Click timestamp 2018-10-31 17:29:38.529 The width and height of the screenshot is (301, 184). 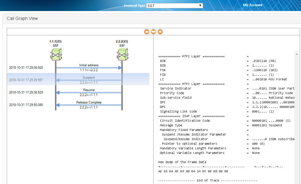click(26, 92)
